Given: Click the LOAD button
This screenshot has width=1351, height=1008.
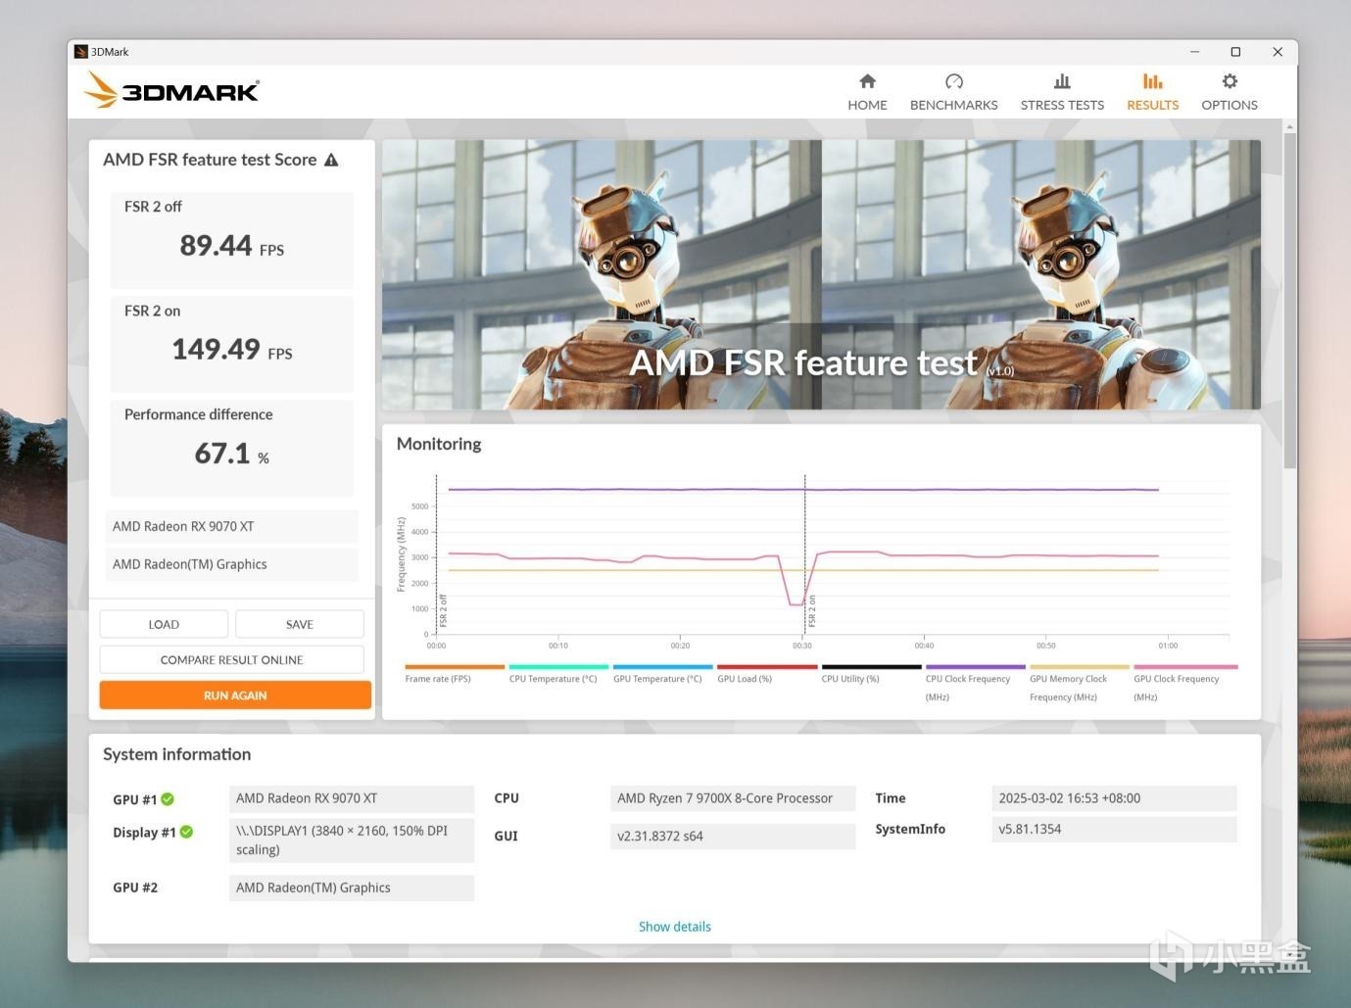Looking at the screenshot, I should tap(164, 624).
